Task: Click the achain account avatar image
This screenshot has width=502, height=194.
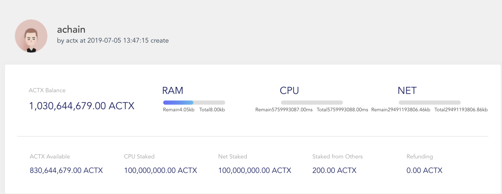Action: click(x=31, y=36)
